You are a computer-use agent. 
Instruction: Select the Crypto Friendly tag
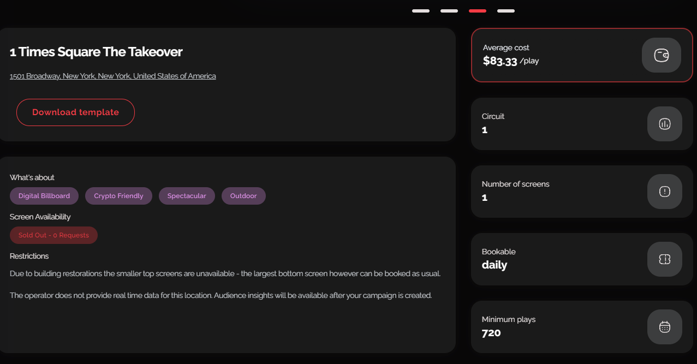tap(118, 196)
